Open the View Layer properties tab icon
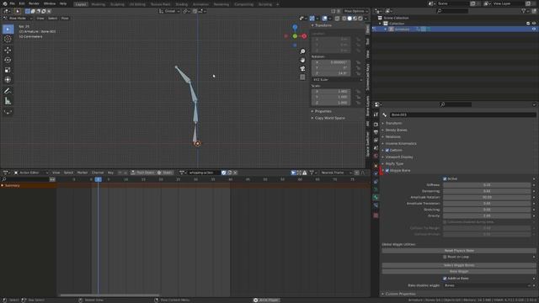The image size is (539, 303). coord(376,141)
